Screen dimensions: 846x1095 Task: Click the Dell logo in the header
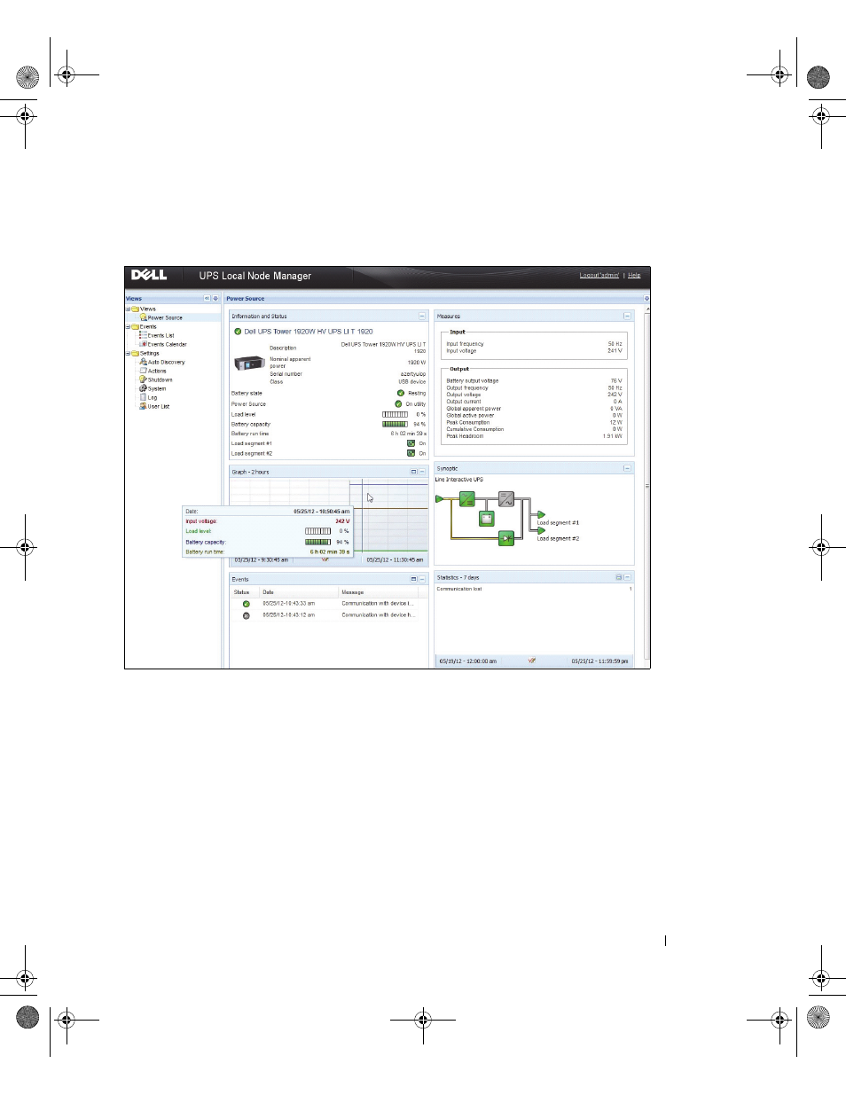[x=149, y=275]
